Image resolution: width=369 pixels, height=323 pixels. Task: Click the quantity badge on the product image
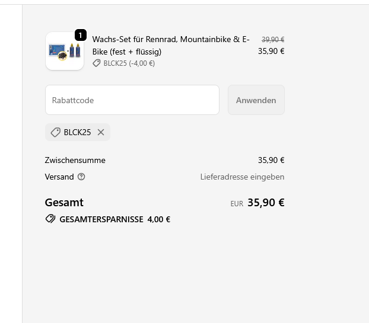(x=81, y=36)
